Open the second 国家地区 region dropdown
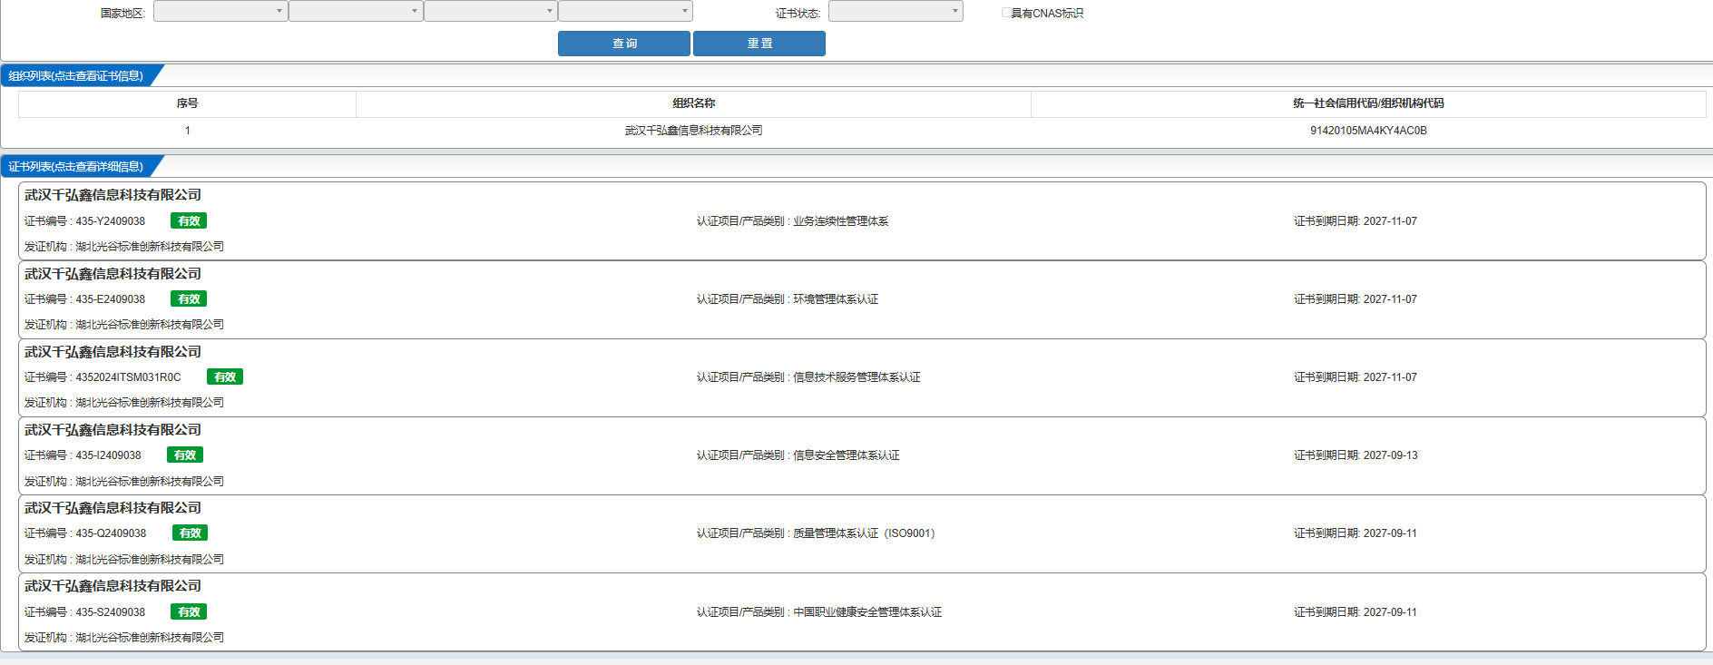Image resolution: width=1713 pixels, height=665 pixels. [356, 11]
